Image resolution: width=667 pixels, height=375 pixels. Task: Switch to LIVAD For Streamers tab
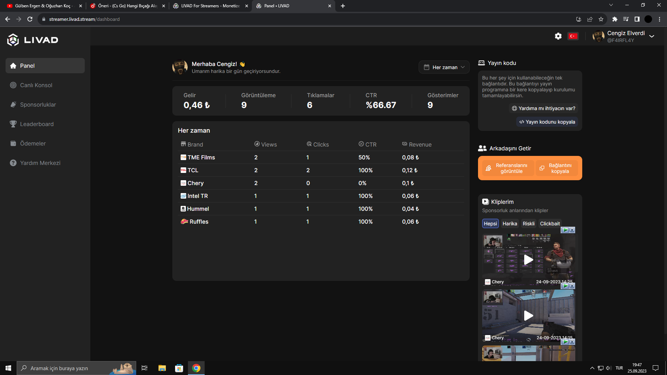[210, 6]
